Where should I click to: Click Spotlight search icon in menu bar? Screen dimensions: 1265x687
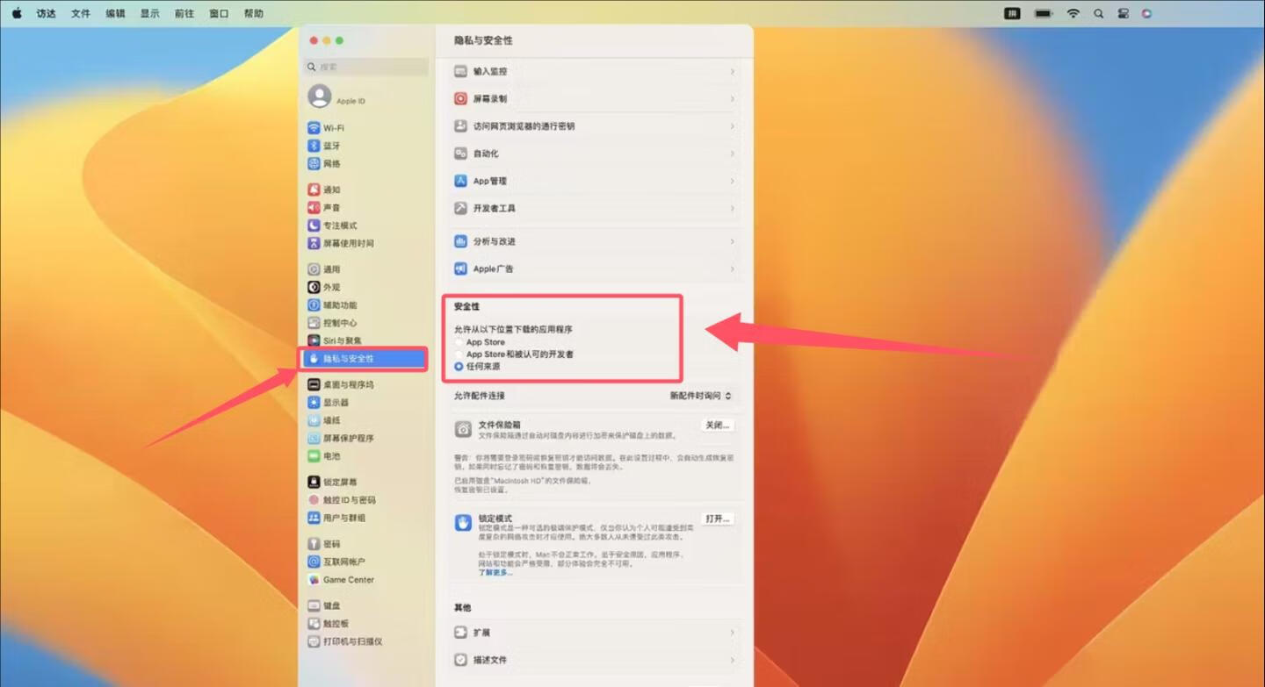[x=1098, y=14]
